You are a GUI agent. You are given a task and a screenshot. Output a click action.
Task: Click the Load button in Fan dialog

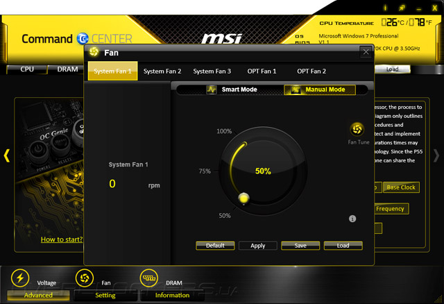pyautogui.click(x=343, y=246)
